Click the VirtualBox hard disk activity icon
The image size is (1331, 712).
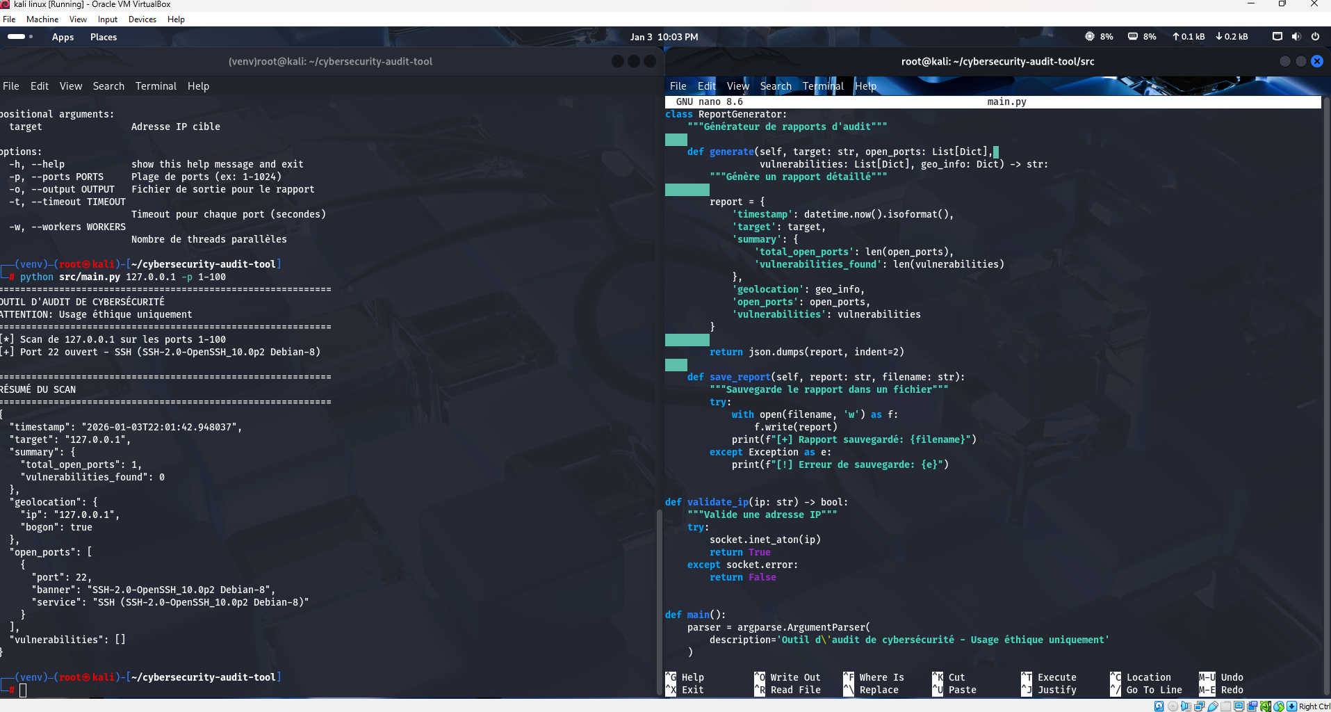click(x=1159, y=706)
